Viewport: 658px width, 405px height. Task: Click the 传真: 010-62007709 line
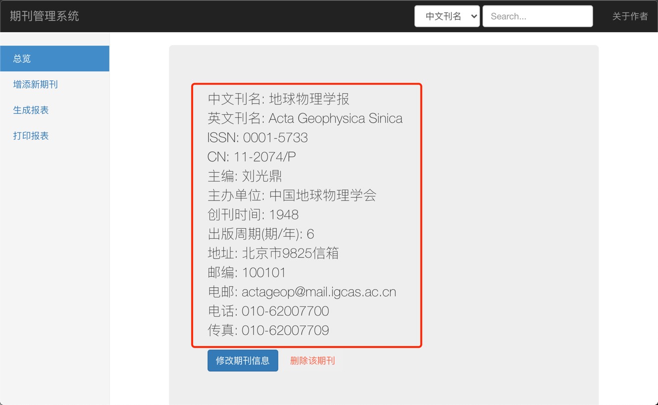[x=268, y=331]
